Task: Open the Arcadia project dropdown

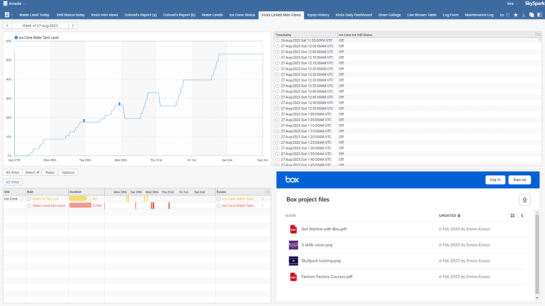Action: click(17, 3)
